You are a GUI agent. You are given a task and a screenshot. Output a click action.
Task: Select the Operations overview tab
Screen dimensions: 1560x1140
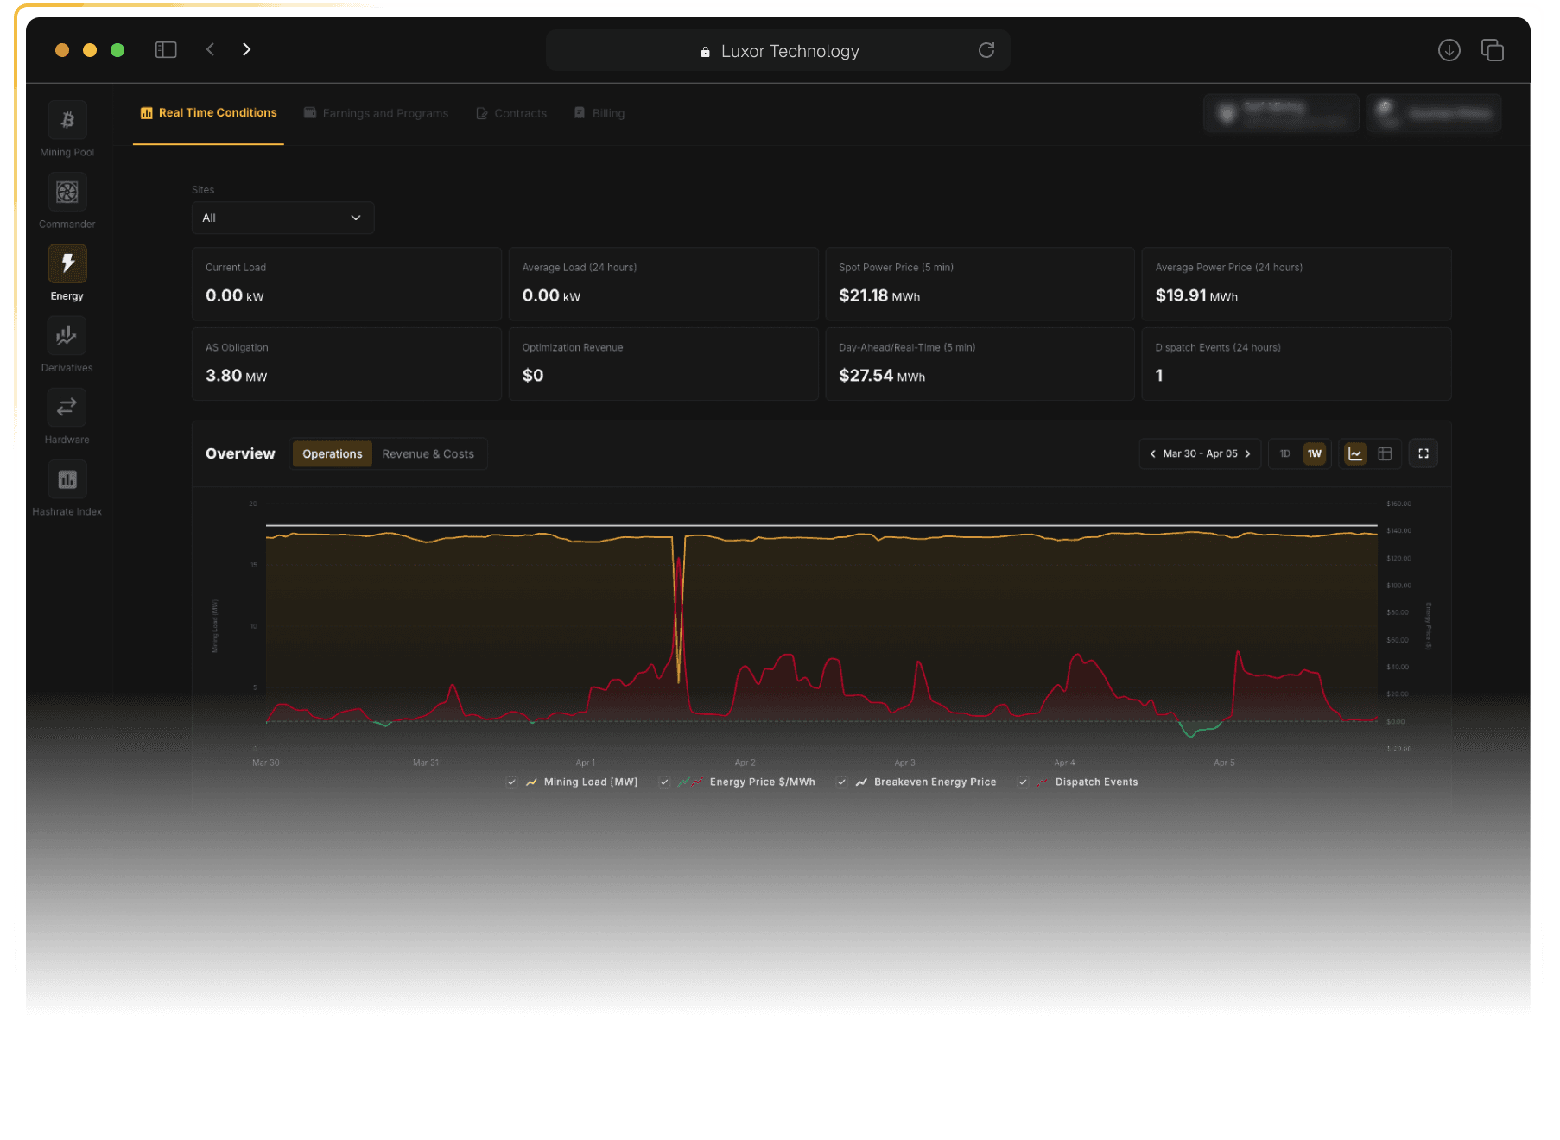point(333,453)
